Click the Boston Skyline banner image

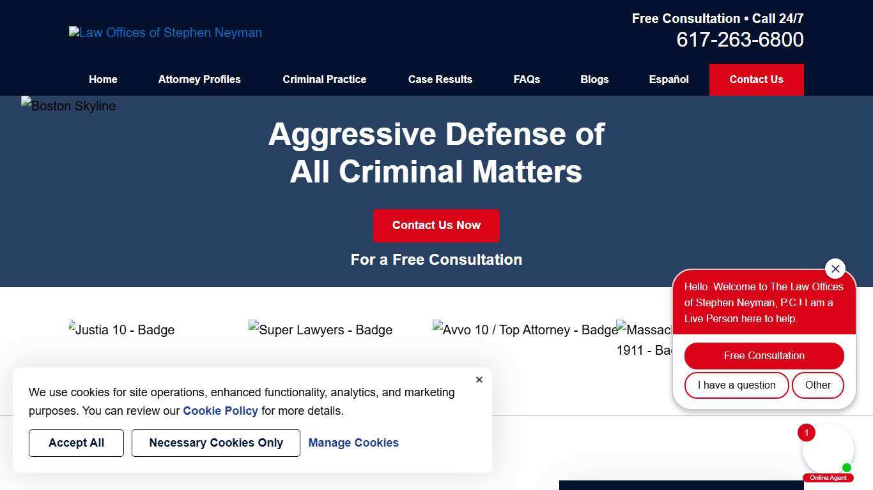[68, 106]
